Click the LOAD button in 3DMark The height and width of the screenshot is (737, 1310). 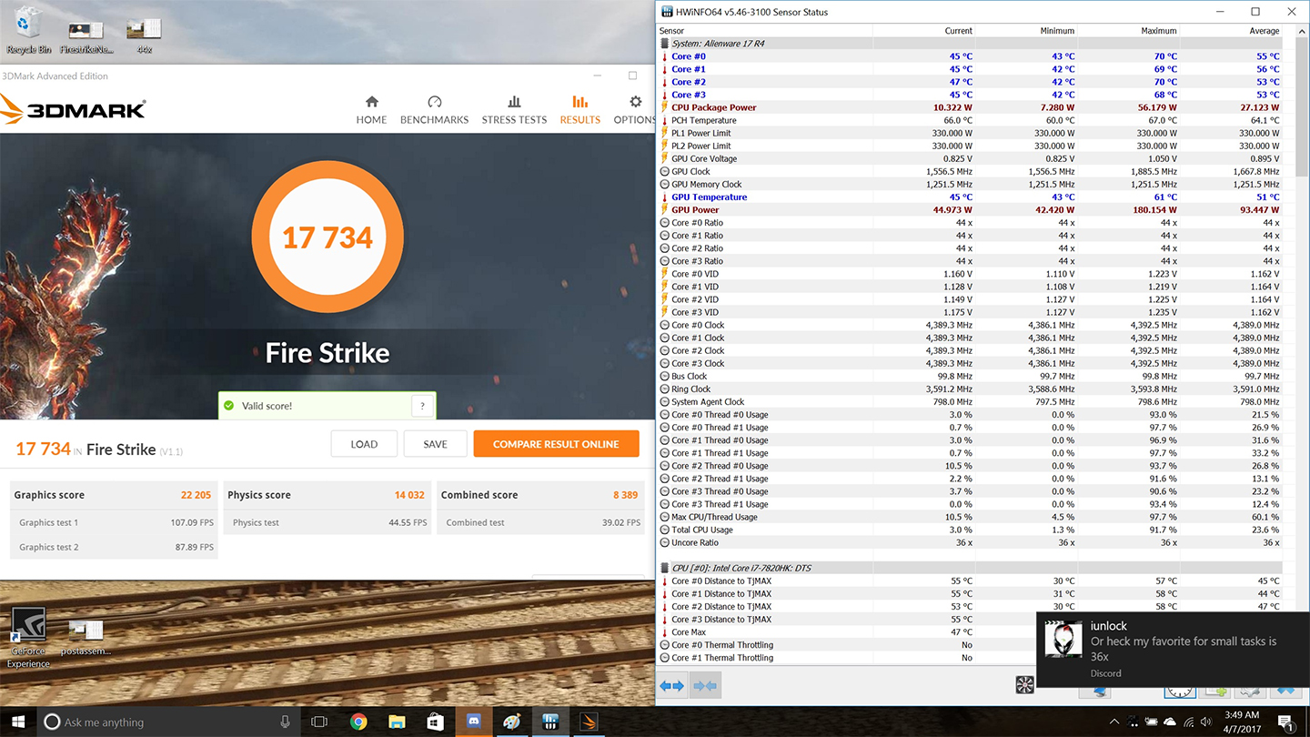pyautogui.click(x=364, y=444)
